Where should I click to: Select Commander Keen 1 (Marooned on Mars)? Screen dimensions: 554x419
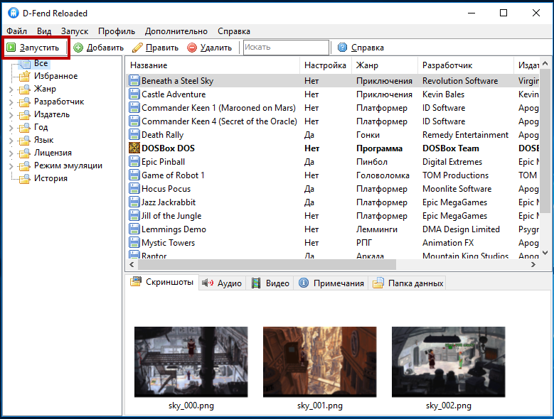click(x=218, y=108)
